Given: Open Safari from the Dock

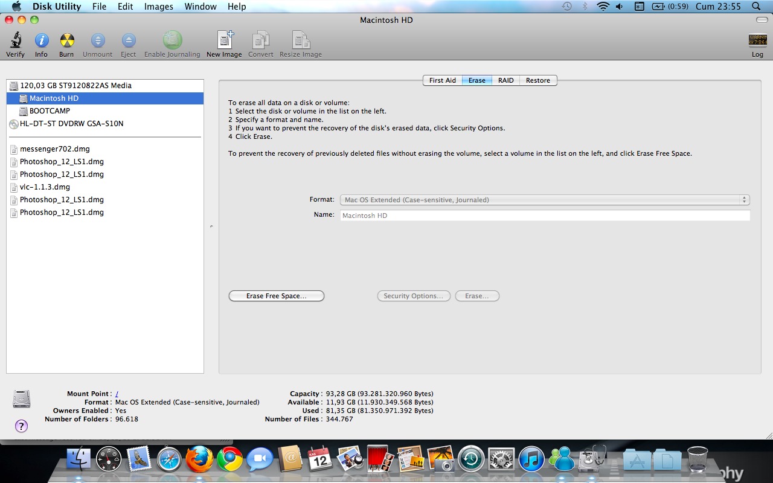Looking at the screenshot, I should point(169,460).
